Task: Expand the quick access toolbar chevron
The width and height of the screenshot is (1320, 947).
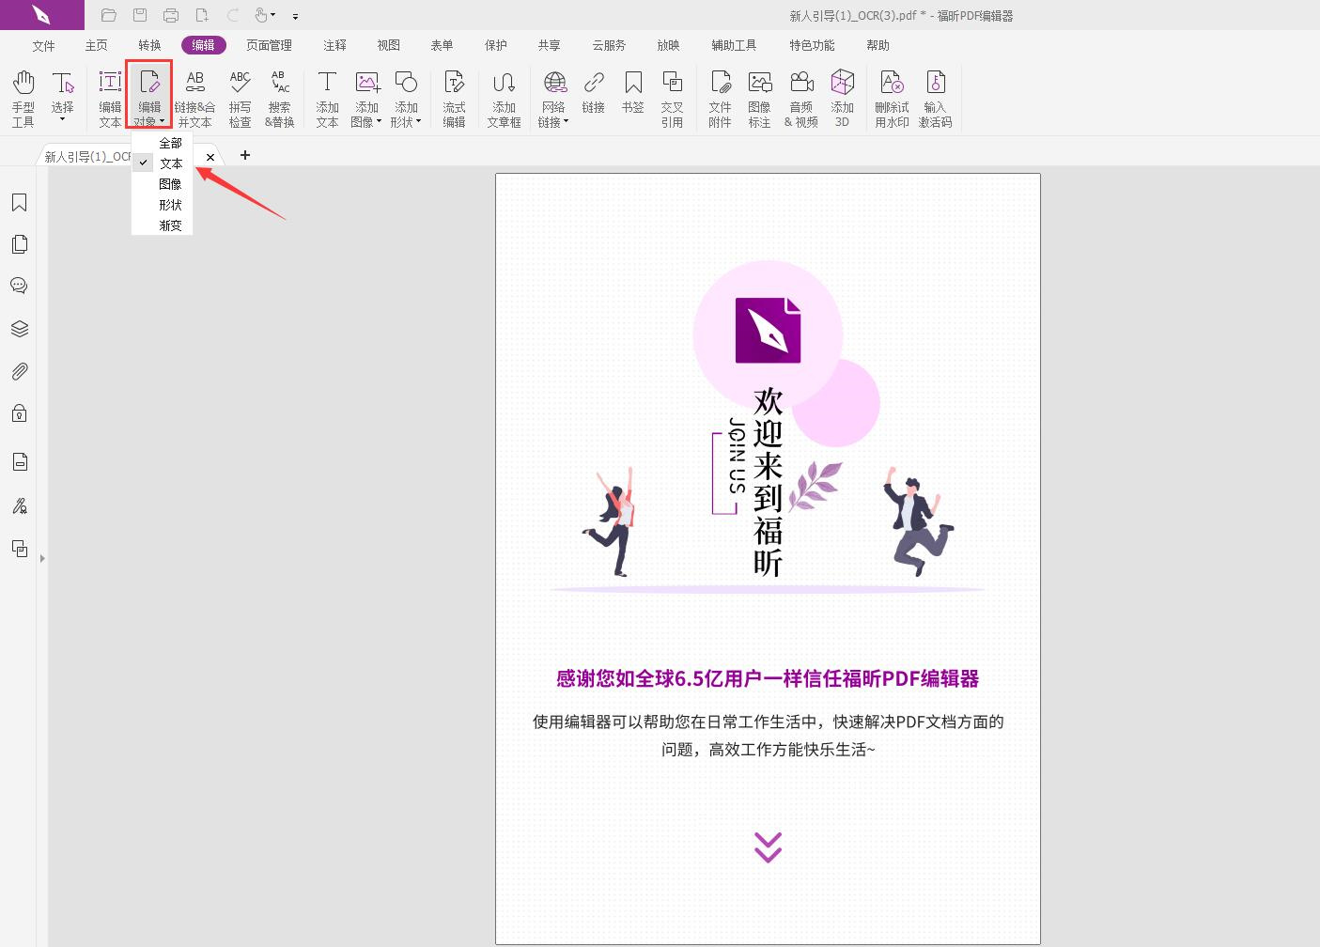Action: point(294,16)
